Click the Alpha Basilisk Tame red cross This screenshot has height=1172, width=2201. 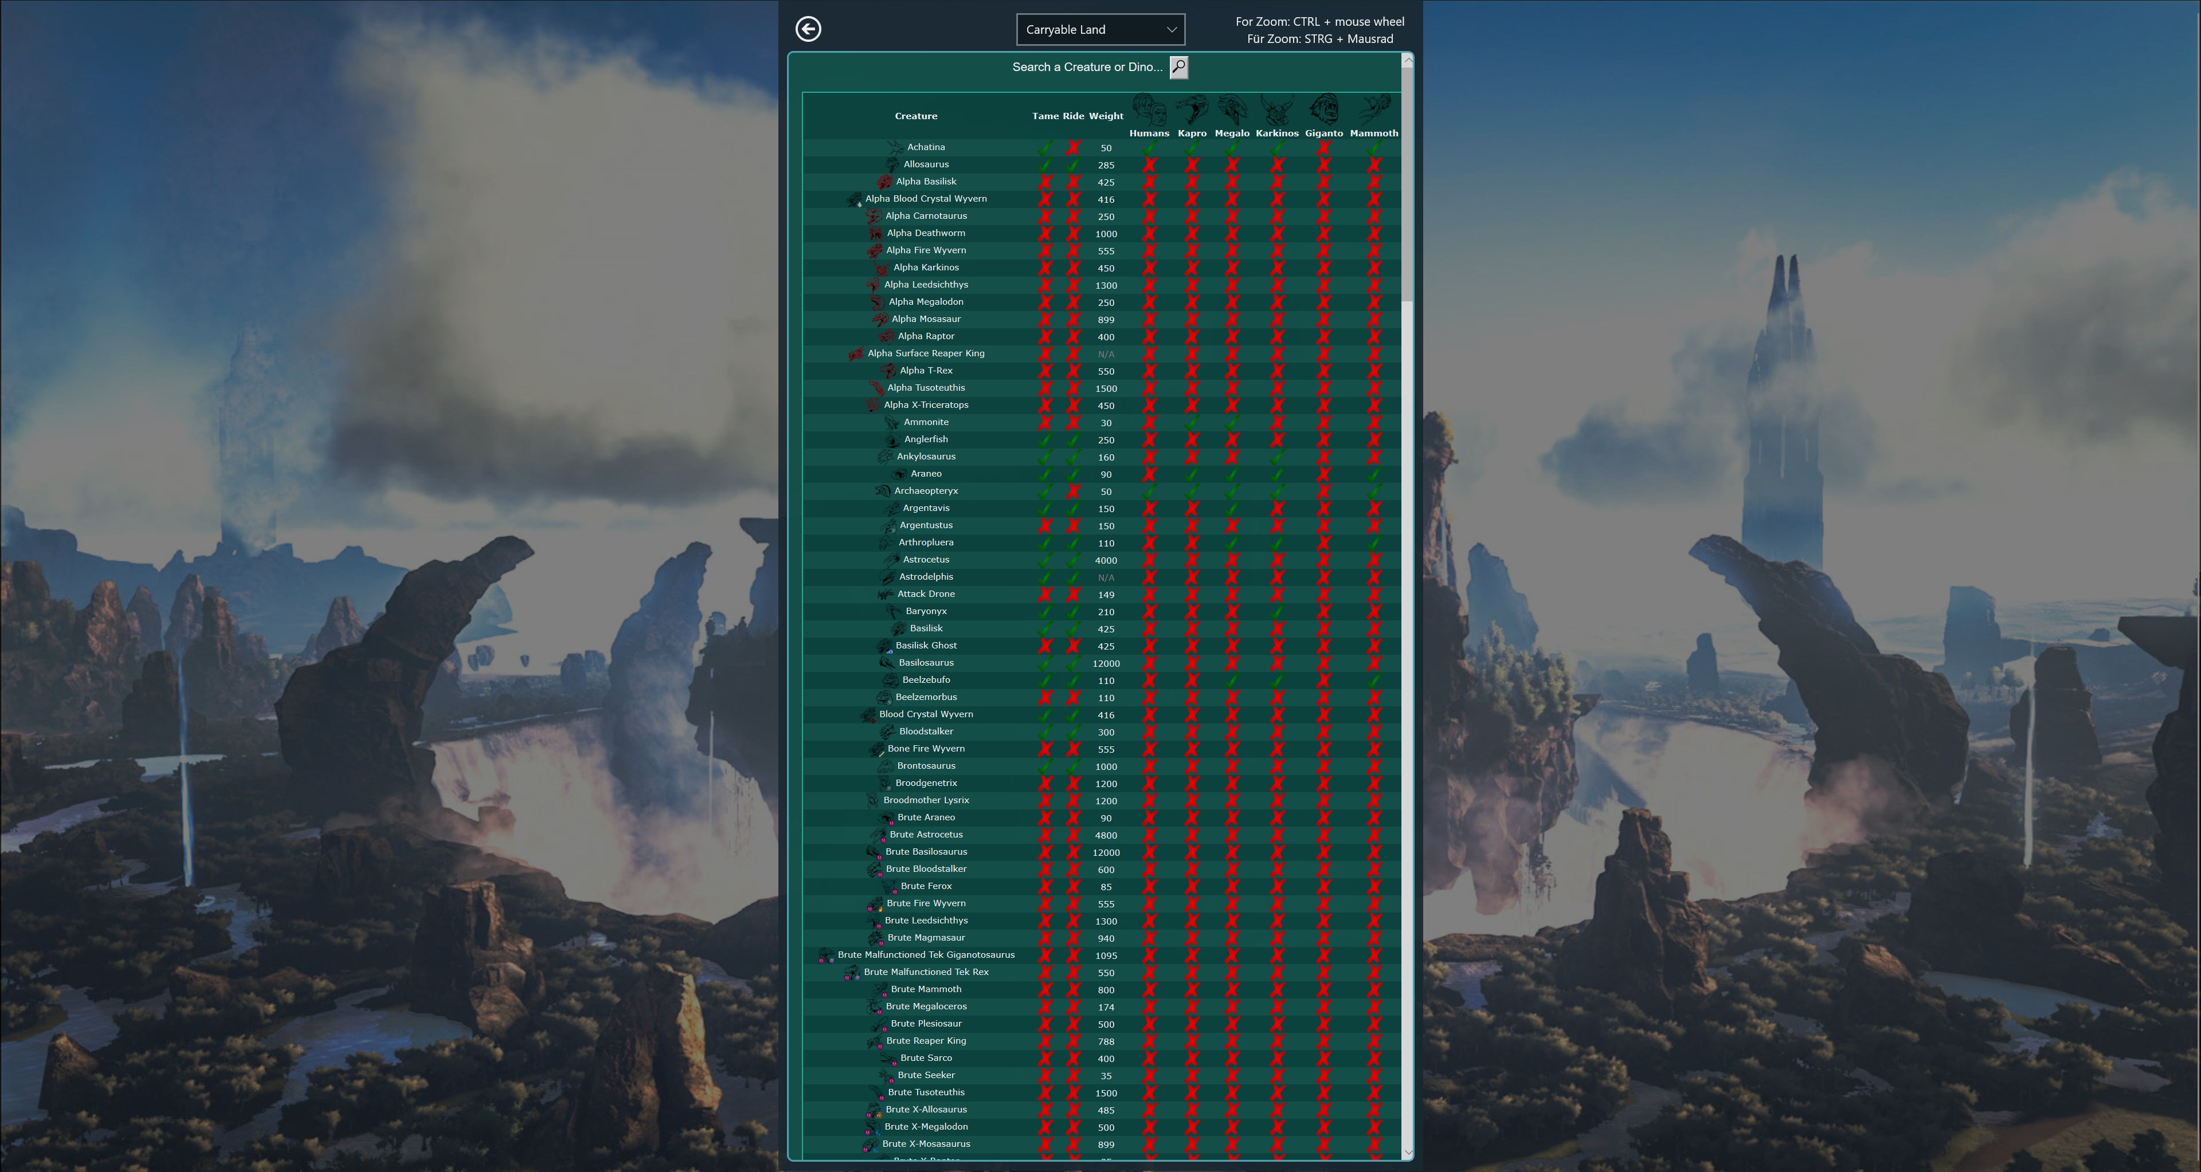click(x=1044, y=182)
